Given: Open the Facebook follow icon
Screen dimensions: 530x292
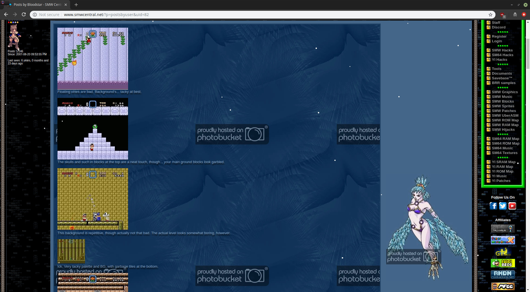Looking at the screenshot, I should click(x=493, y=206).
